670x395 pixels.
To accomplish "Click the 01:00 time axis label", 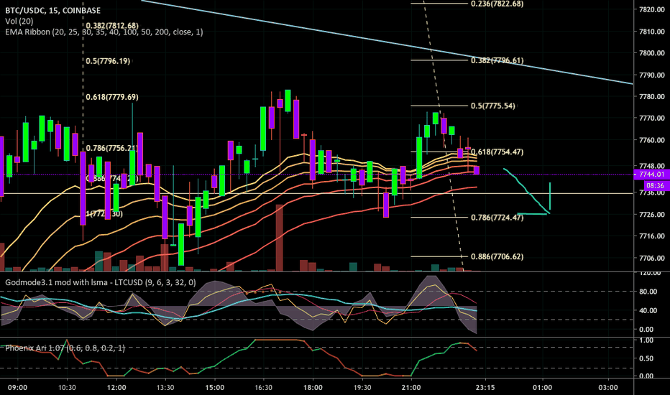I will [542, 388].
